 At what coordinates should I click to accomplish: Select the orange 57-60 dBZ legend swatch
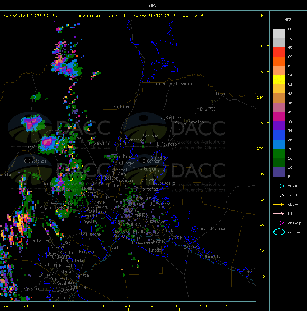click(279, 61)
